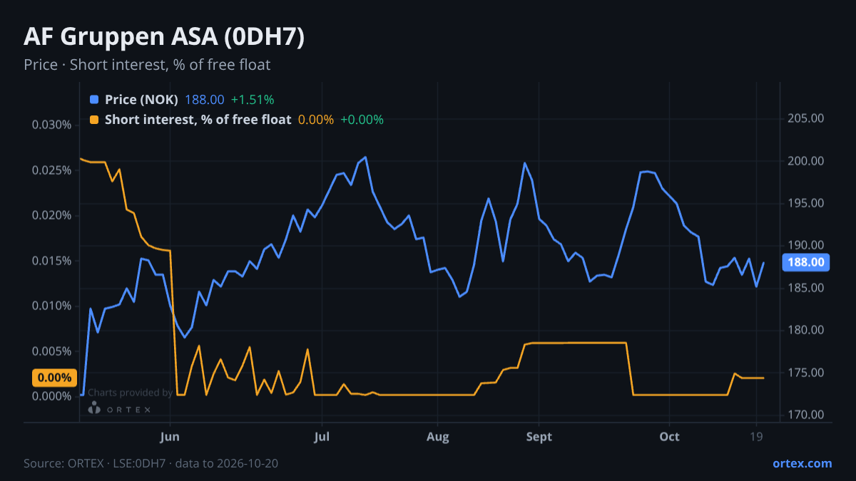Click the orange Short interest legend marker
This screenshot has width=856, height=481.
94,120
